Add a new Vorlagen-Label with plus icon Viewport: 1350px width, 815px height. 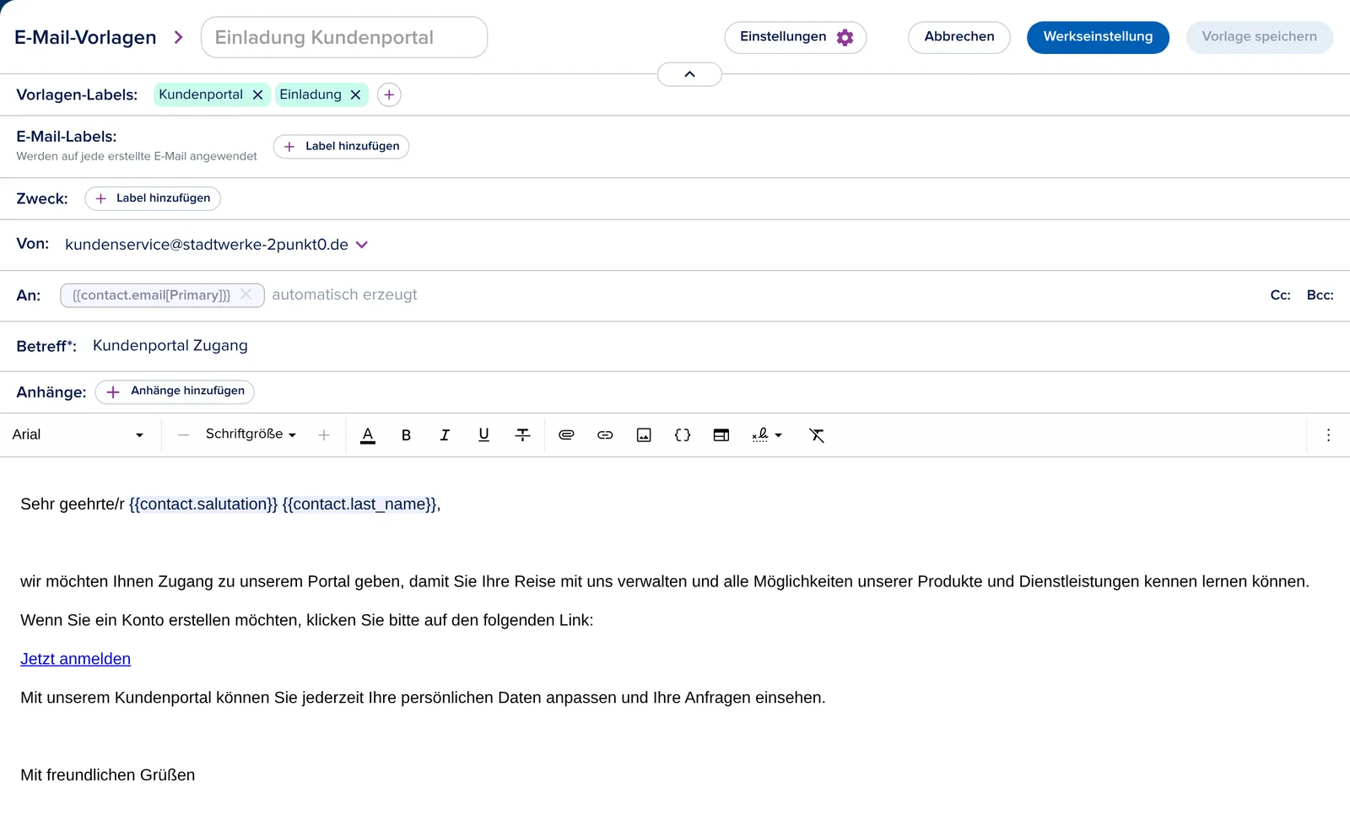click(x=389, y=94)
